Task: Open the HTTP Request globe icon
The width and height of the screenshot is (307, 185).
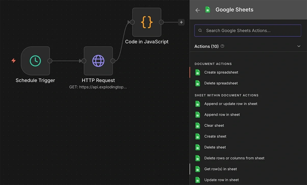Action: (98, 61)
